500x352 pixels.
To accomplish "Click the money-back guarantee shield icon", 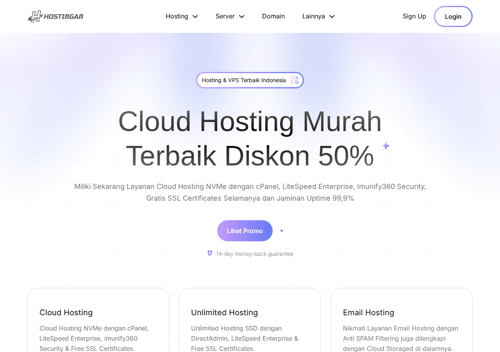I will coord(210,253).
